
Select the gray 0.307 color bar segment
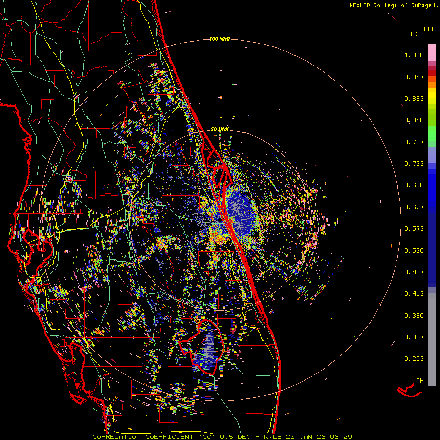(432, 337)
